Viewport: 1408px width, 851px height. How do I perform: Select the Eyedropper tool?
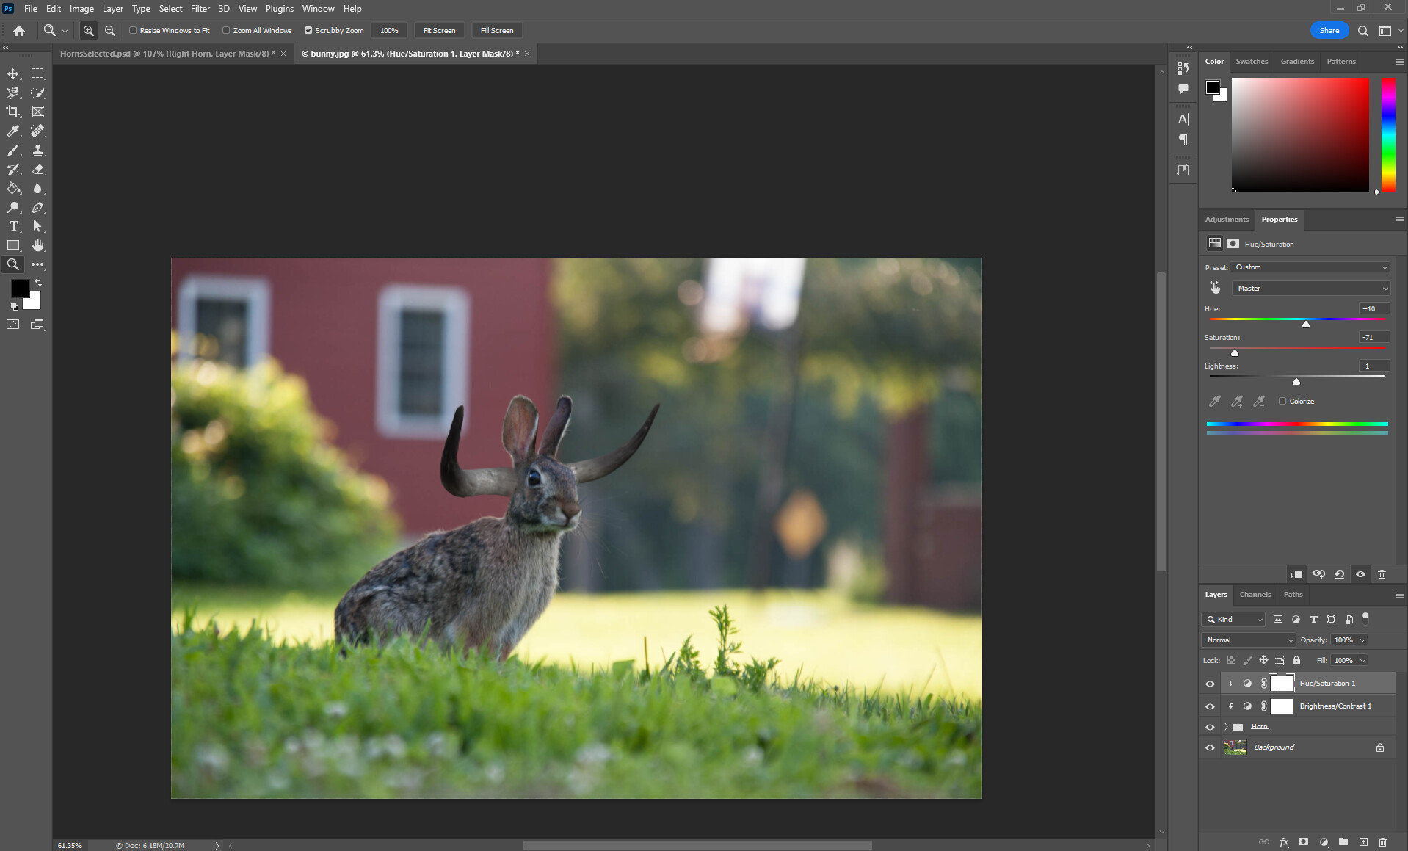pyautogui.click(x=13, y=131)
